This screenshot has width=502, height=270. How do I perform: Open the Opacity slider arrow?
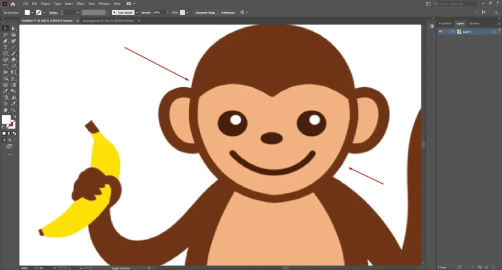tap(168, 12)
